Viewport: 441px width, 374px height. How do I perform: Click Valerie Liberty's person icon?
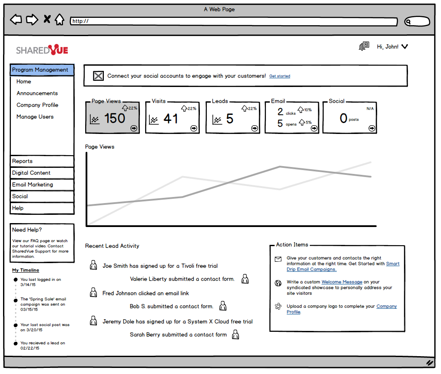[x=245, y=279]
